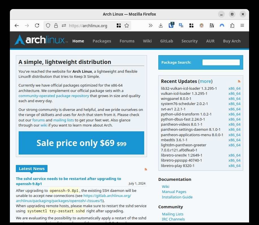Open the Installation Guide link

pos(177,197)
